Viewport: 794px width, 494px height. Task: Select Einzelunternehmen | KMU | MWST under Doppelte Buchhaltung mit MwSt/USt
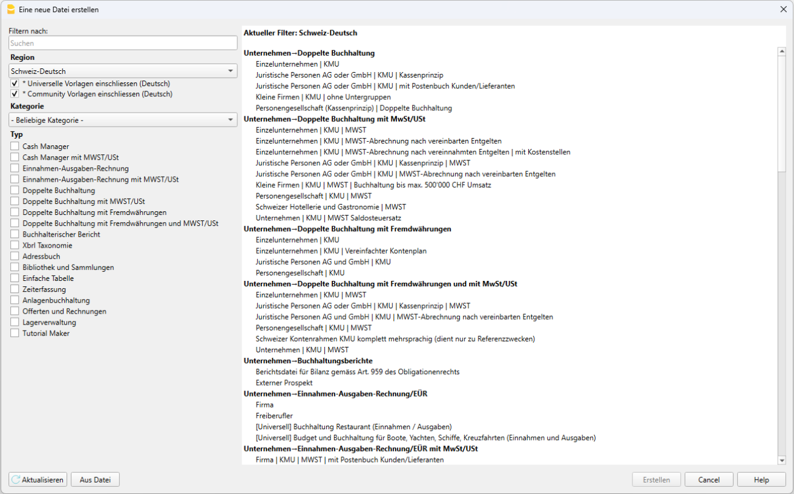(x=311, y=130)
